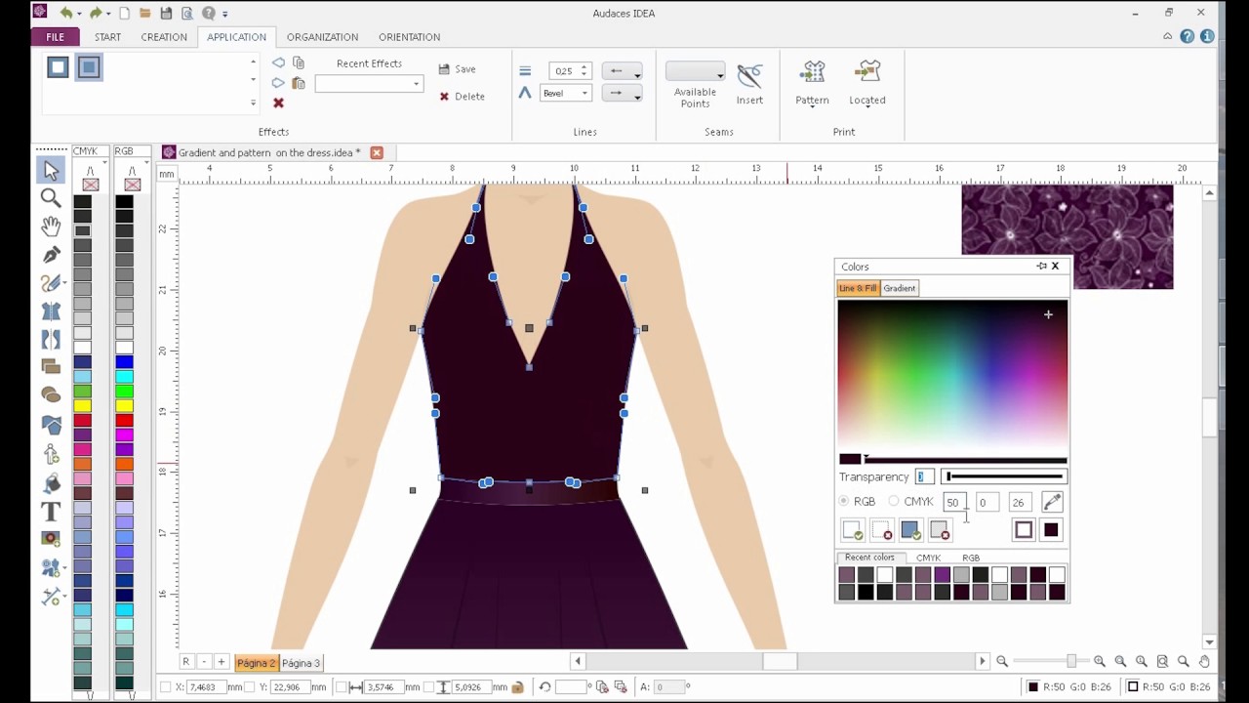Select the CMYK radio button
Image resolution: width=1249 pixels, height=703 pixels.
click(894, 502)
